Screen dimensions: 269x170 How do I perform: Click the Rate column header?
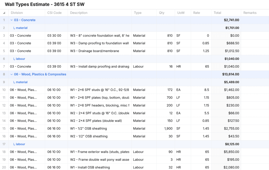click(196, 13)
